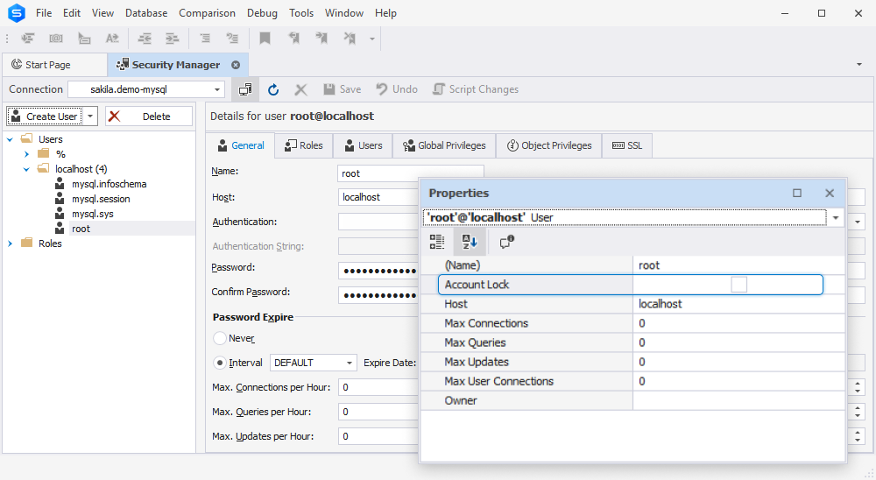The image size is (876, 480).
Task: Click the uncomment selection icon
Action: click(x=232, y=39)
